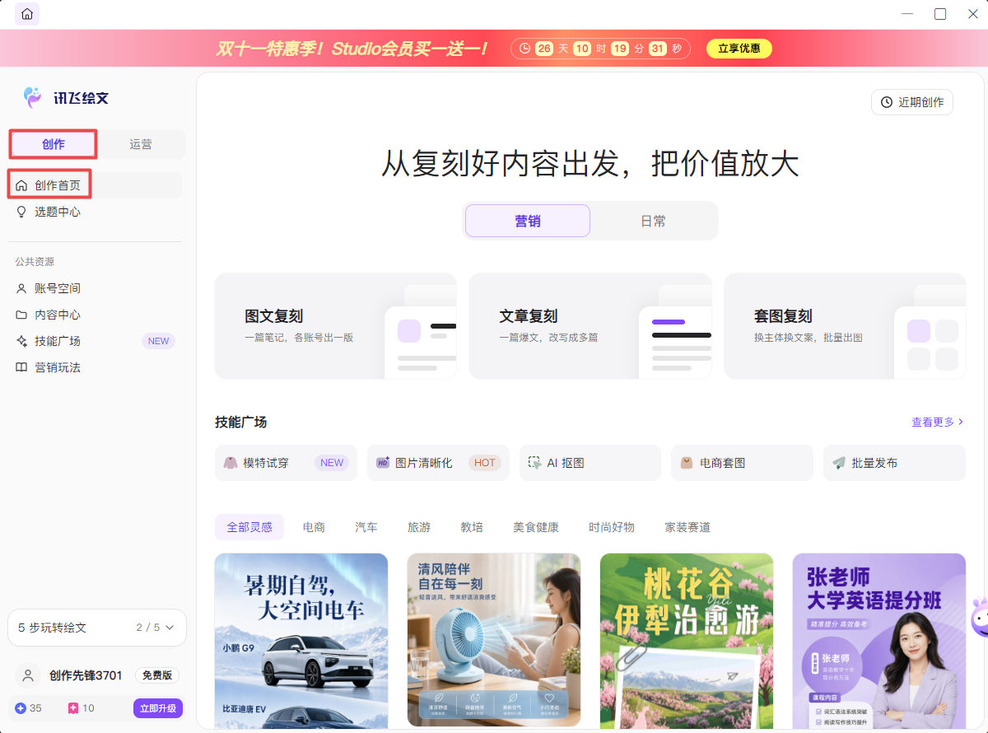The width and height of the screenshot is (988, 733).
Task: Select the 美食健康 category tab
Action: pyautogui.click(x=536, y=527)
